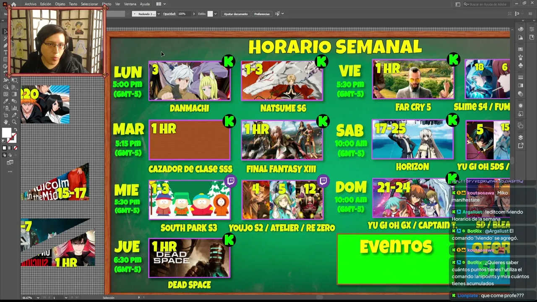Click the Ajustar documento button
The image size is (537, 302).
click(236, 14)
